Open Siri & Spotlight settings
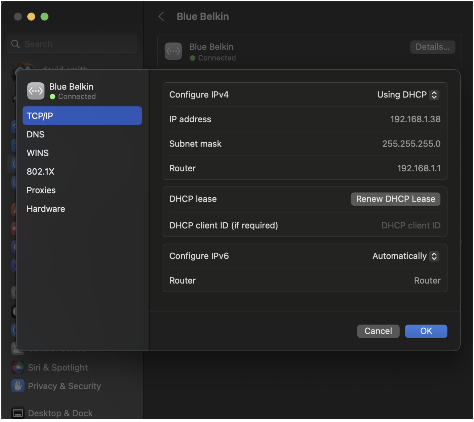Image resolution: width=474 pixels, height=422 pixels. pyautogui.click(x=57, y=367)
